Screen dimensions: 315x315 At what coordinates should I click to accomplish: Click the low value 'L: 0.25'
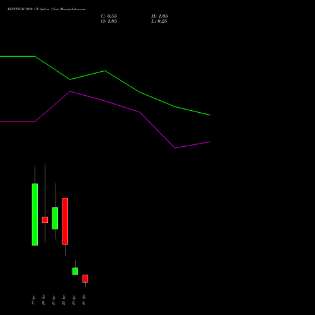point(159,21)
